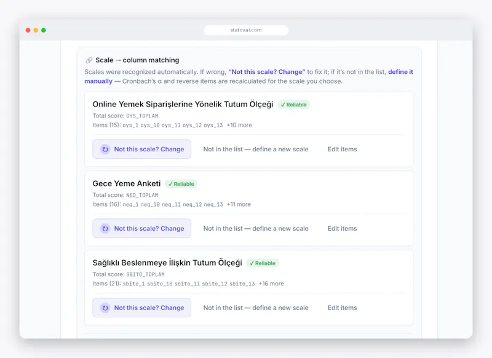
Task: Click the yellow minimize window button
Action: pos(36,30)
